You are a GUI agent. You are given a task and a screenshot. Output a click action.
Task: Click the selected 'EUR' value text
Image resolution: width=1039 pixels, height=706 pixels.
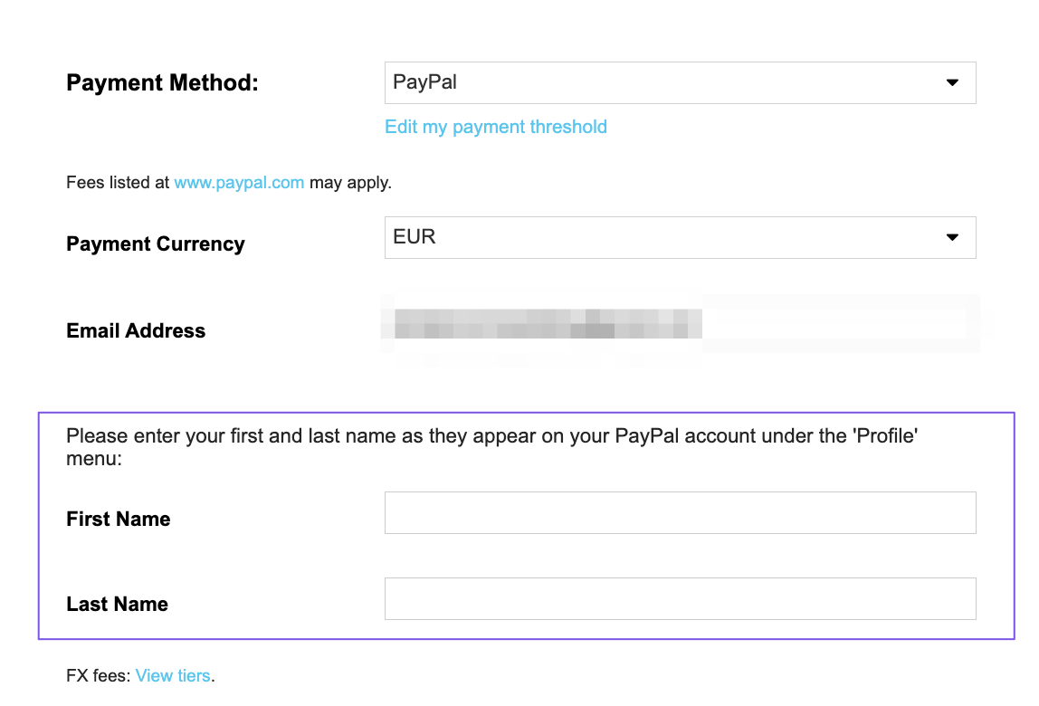tap(415, 237)
